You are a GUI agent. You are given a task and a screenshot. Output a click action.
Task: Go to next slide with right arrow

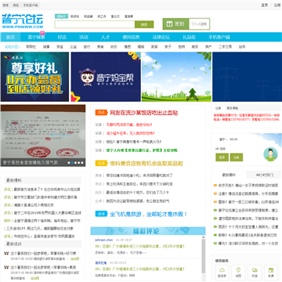point(82,135)
